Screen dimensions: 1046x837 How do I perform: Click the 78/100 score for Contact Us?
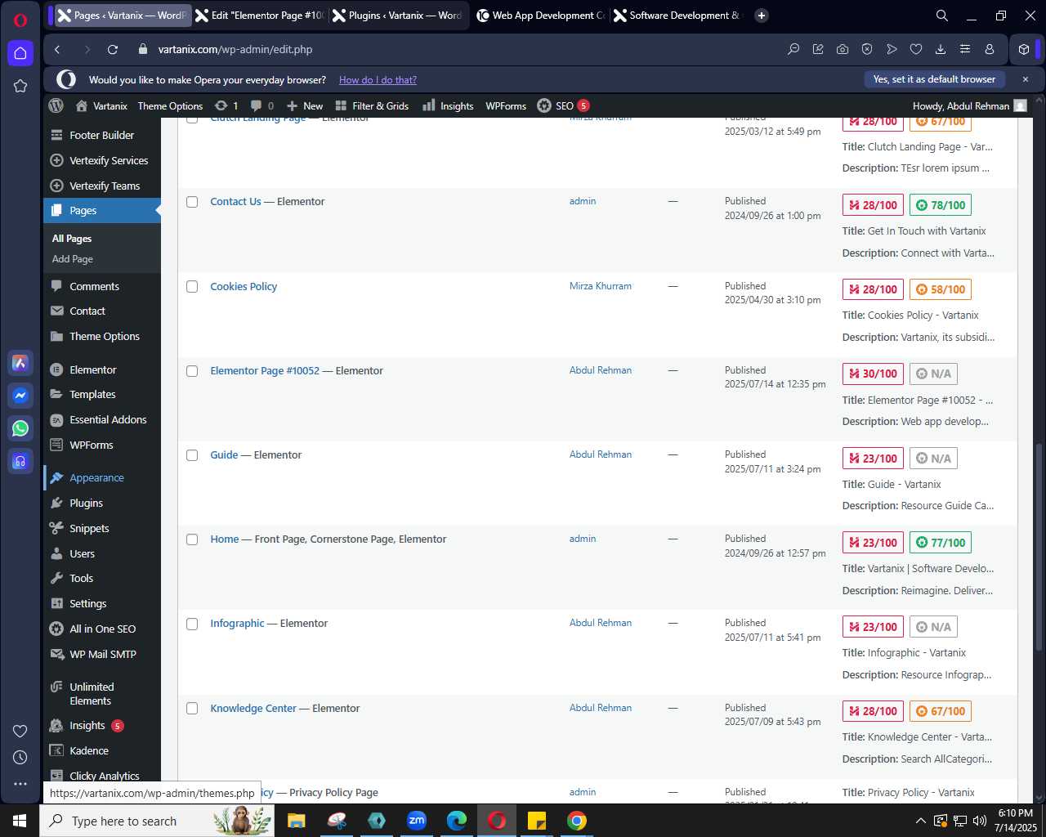(941, 205)
